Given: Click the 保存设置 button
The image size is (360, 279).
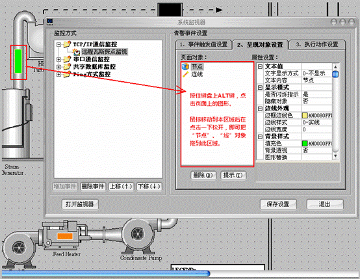Looking at the screenshot, I should coord(278,204).
